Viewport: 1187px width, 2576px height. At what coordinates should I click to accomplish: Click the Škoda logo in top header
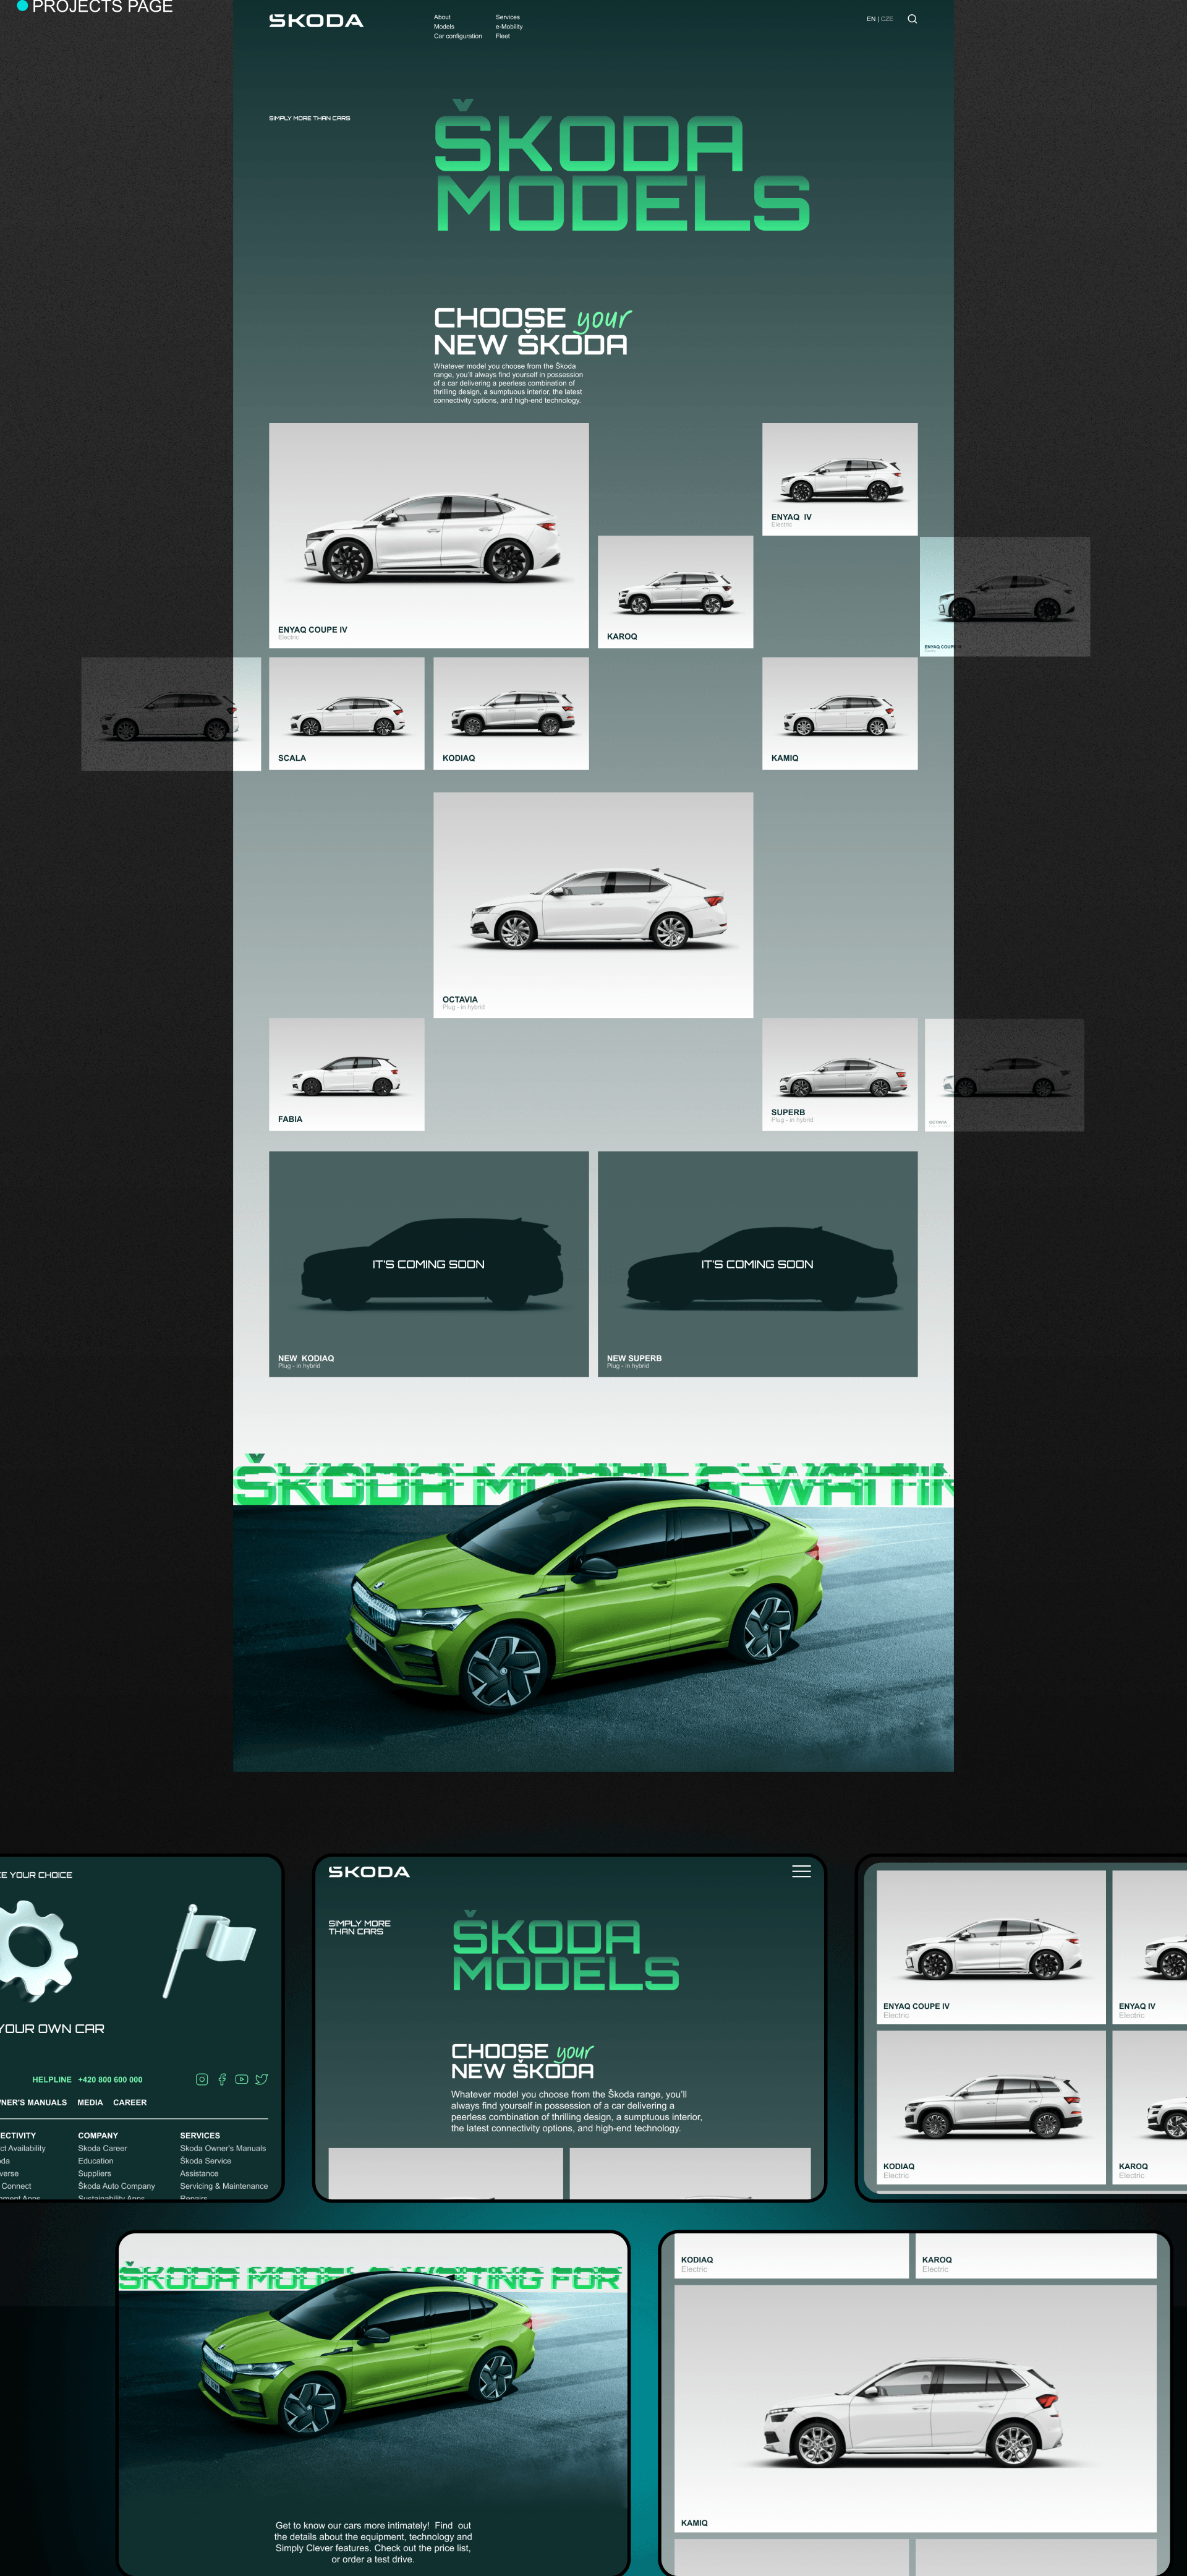point(316,21)
